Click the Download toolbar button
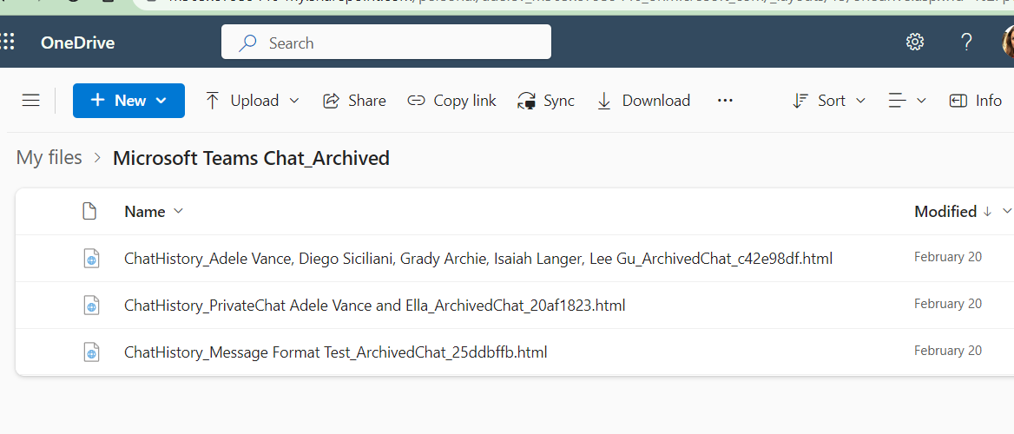The height and width of the screenshot is (434, 1014). [643, 101]
